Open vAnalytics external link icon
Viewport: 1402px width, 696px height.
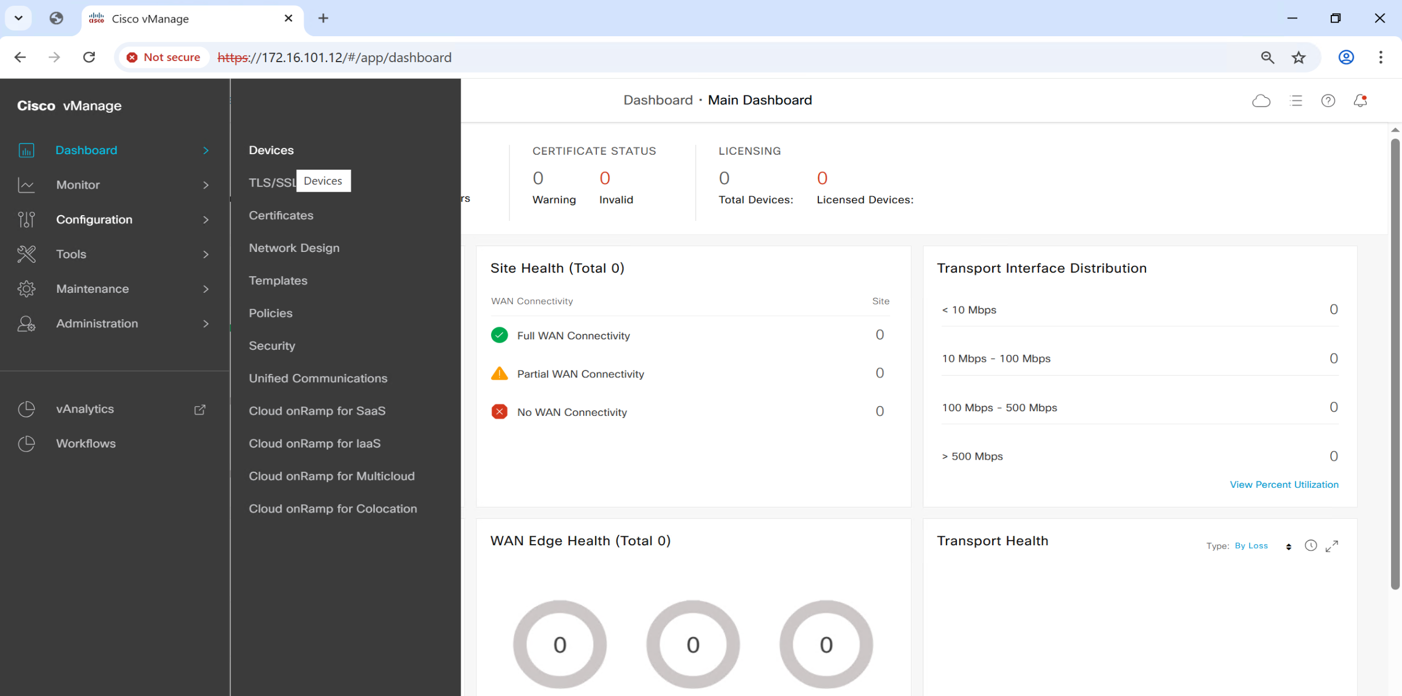pyautogui.click(x=200, y=410)
